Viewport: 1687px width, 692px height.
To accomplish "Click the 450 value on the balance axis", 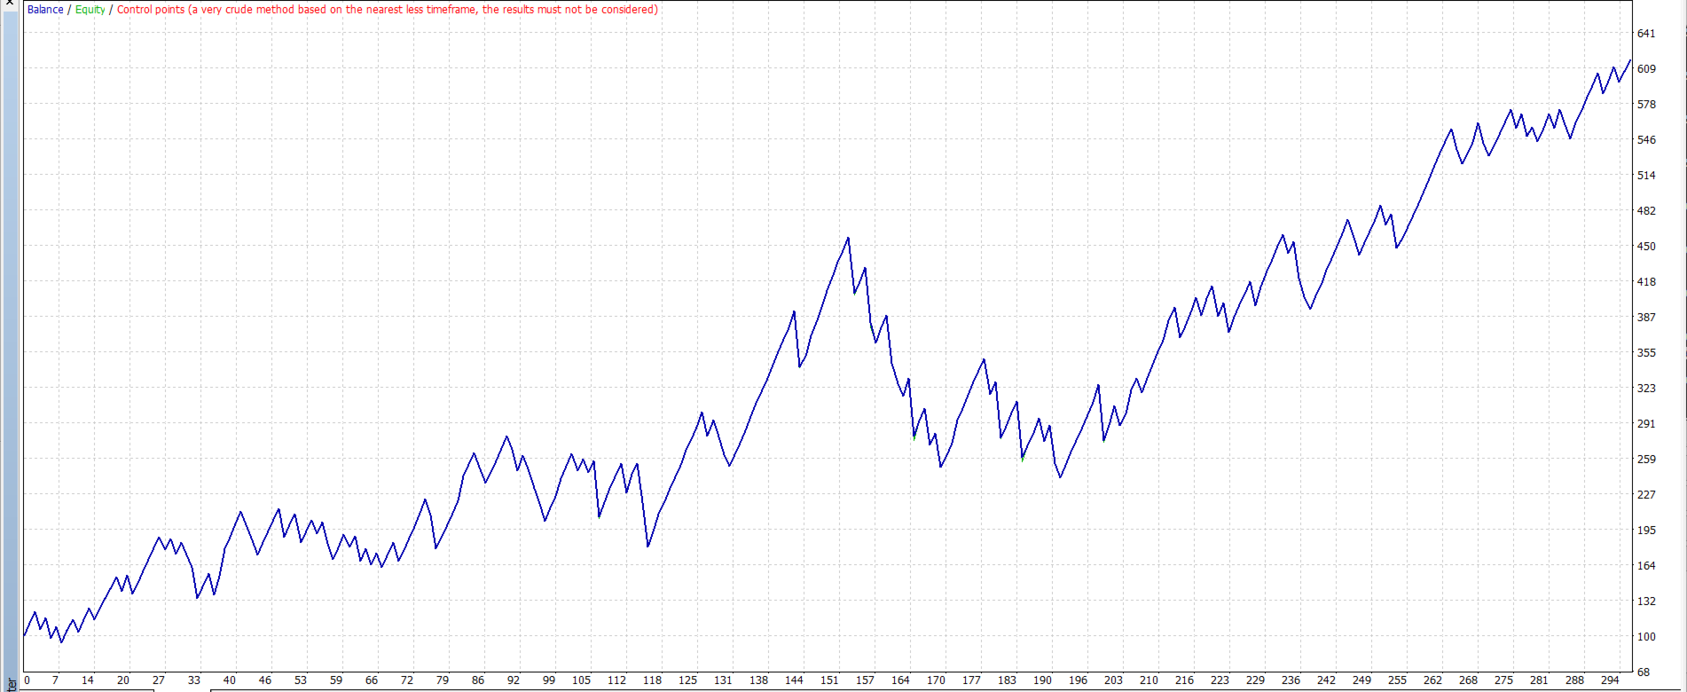I will tap(1646, 247).
